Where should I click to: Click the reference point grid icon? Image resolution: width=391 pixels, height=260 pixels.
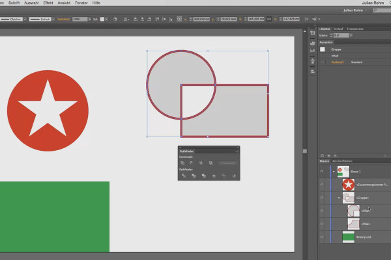[179, 19]
